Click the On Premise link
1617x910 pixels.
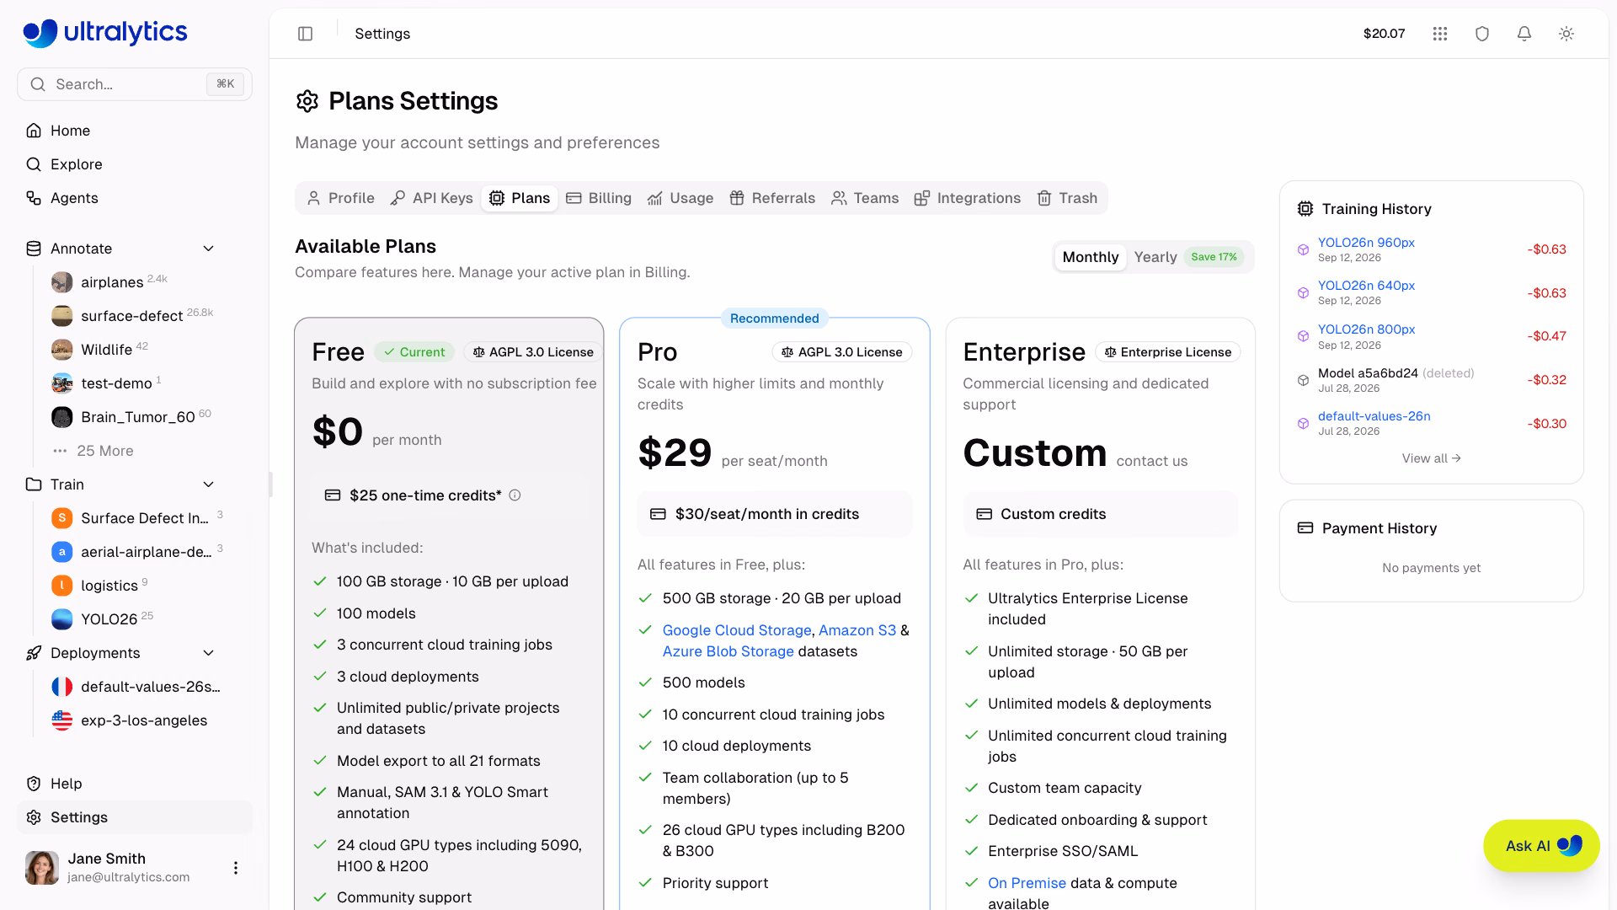click(1027, 883)
